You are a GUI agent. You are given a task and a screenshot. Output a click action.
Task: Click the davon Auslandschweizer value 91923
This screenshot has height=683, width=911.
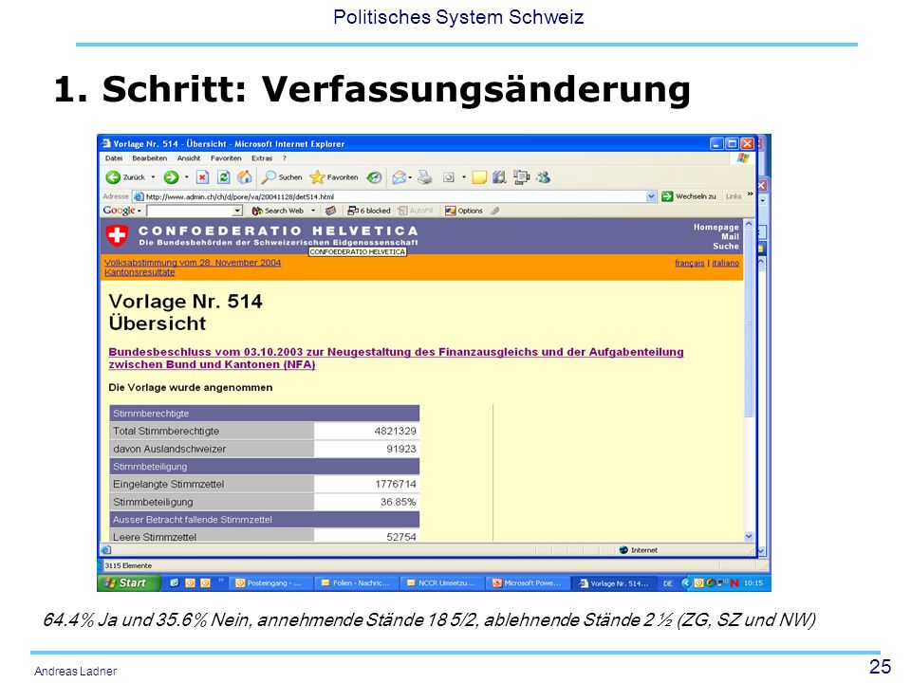(x=400, y=449)
